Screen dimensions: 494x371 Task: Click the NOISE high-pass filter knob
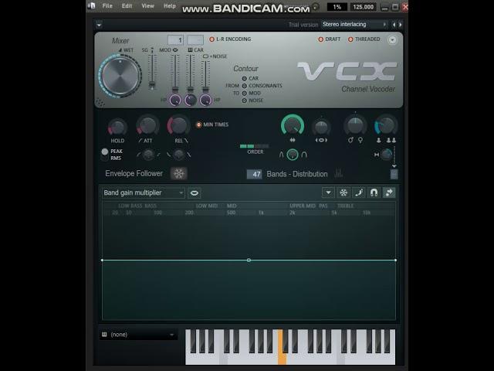205,100
